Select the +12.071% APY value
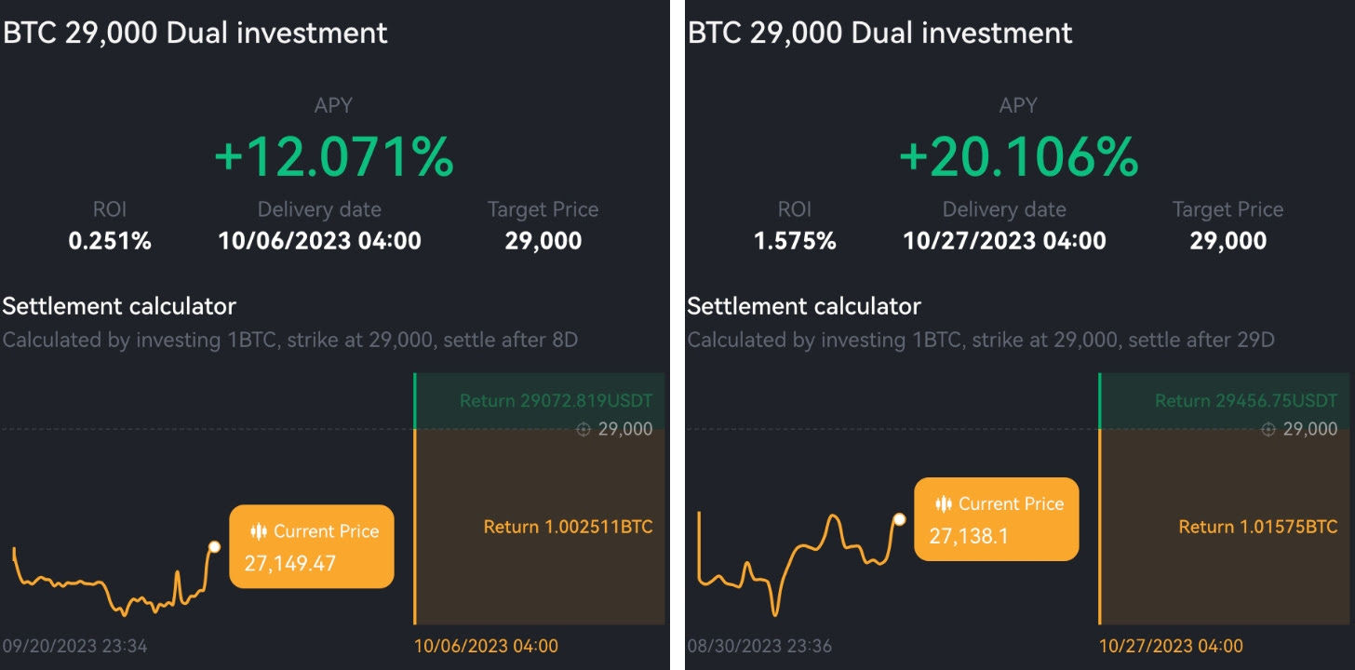 click(x=334, y=156)
